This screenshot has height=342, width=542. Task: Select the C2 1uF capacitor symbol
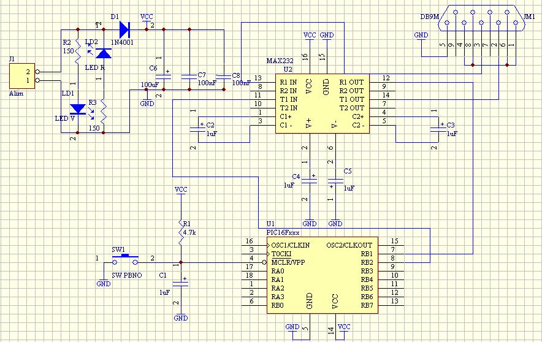pos(197,128)
